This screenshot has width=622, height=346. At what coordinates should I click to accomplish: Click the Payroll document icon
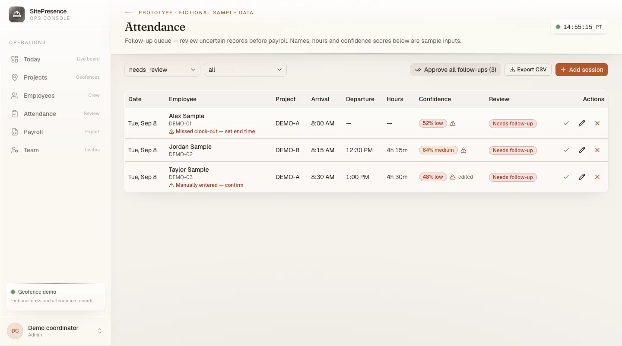[15, 132]
